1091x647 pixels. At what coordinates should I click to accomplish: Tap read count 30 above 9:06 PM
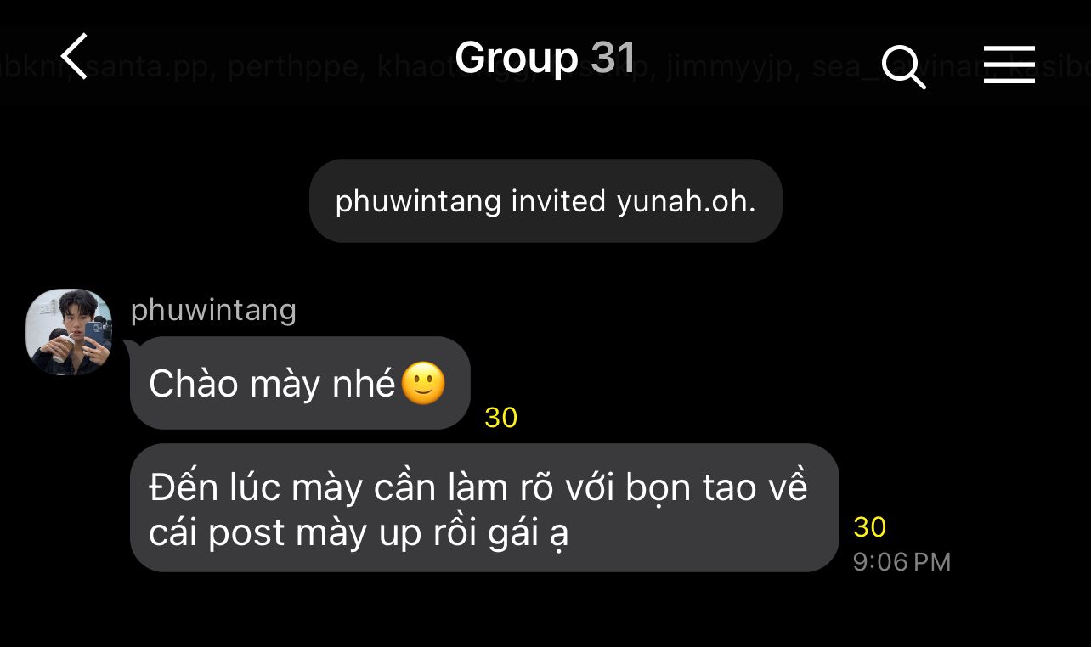coord(870,527)
